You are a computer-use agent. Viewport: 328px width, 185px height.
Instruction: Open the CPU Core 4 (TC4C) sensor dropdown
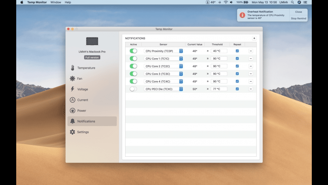coord(163,81)
